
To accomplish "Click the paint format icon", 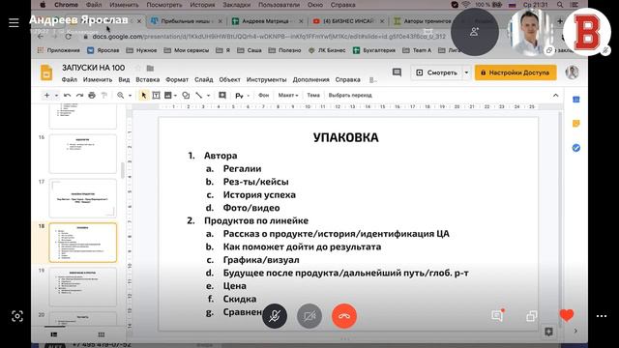I will [104, 96].
